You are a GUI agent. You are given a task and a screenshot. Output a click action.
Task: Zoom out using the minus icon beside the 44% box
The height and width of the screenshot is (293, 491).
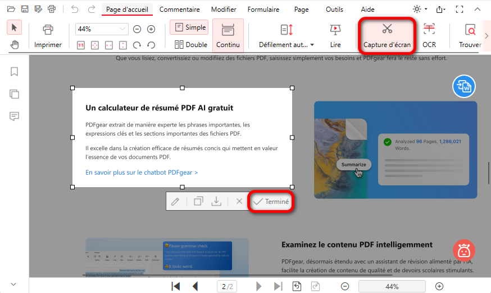point(137,29)
